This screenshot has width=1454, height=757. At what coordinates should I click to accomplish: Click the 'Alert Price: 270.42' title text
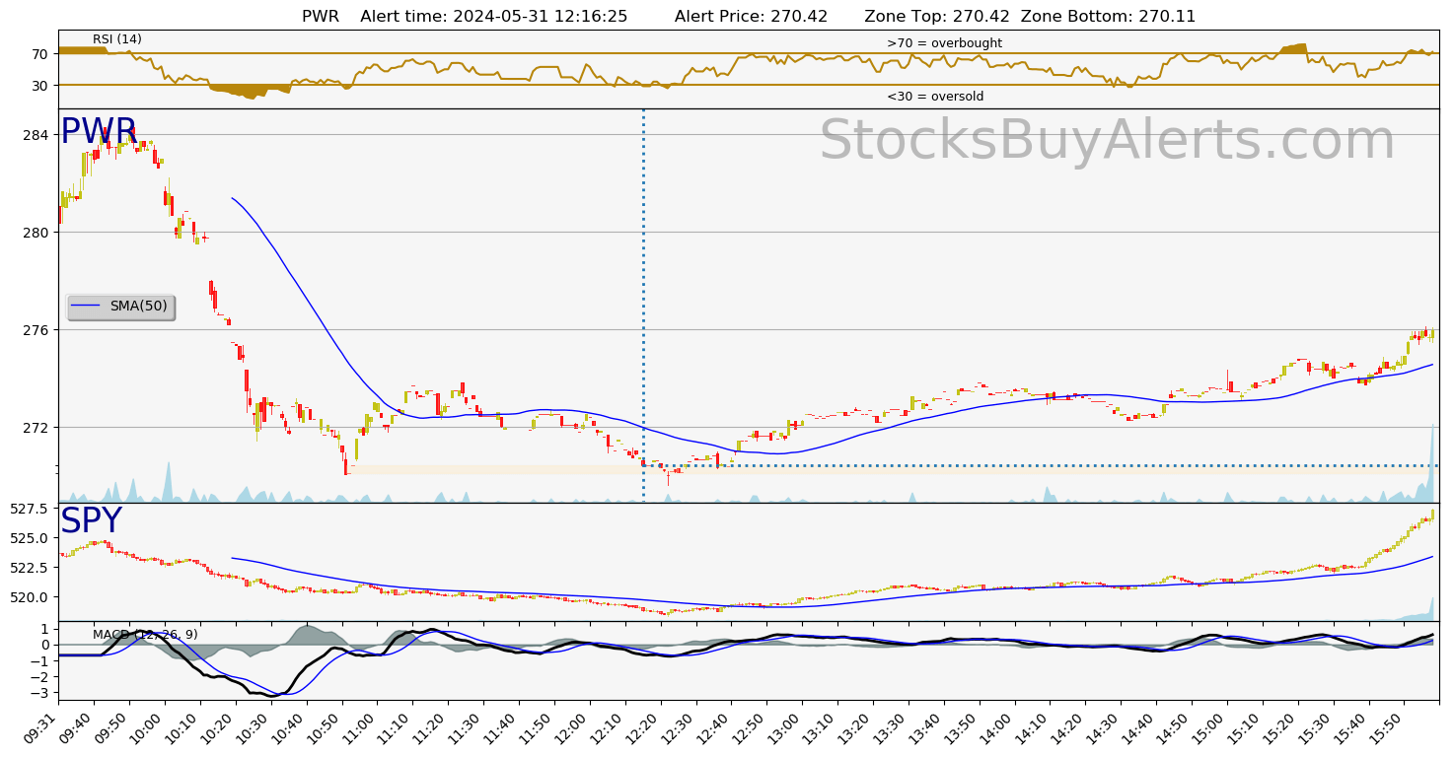[752, 16]
